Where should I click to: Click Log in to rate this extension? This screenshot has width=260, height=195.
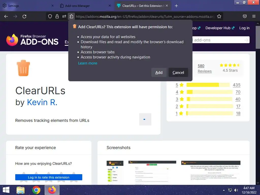tap(48, 177)
